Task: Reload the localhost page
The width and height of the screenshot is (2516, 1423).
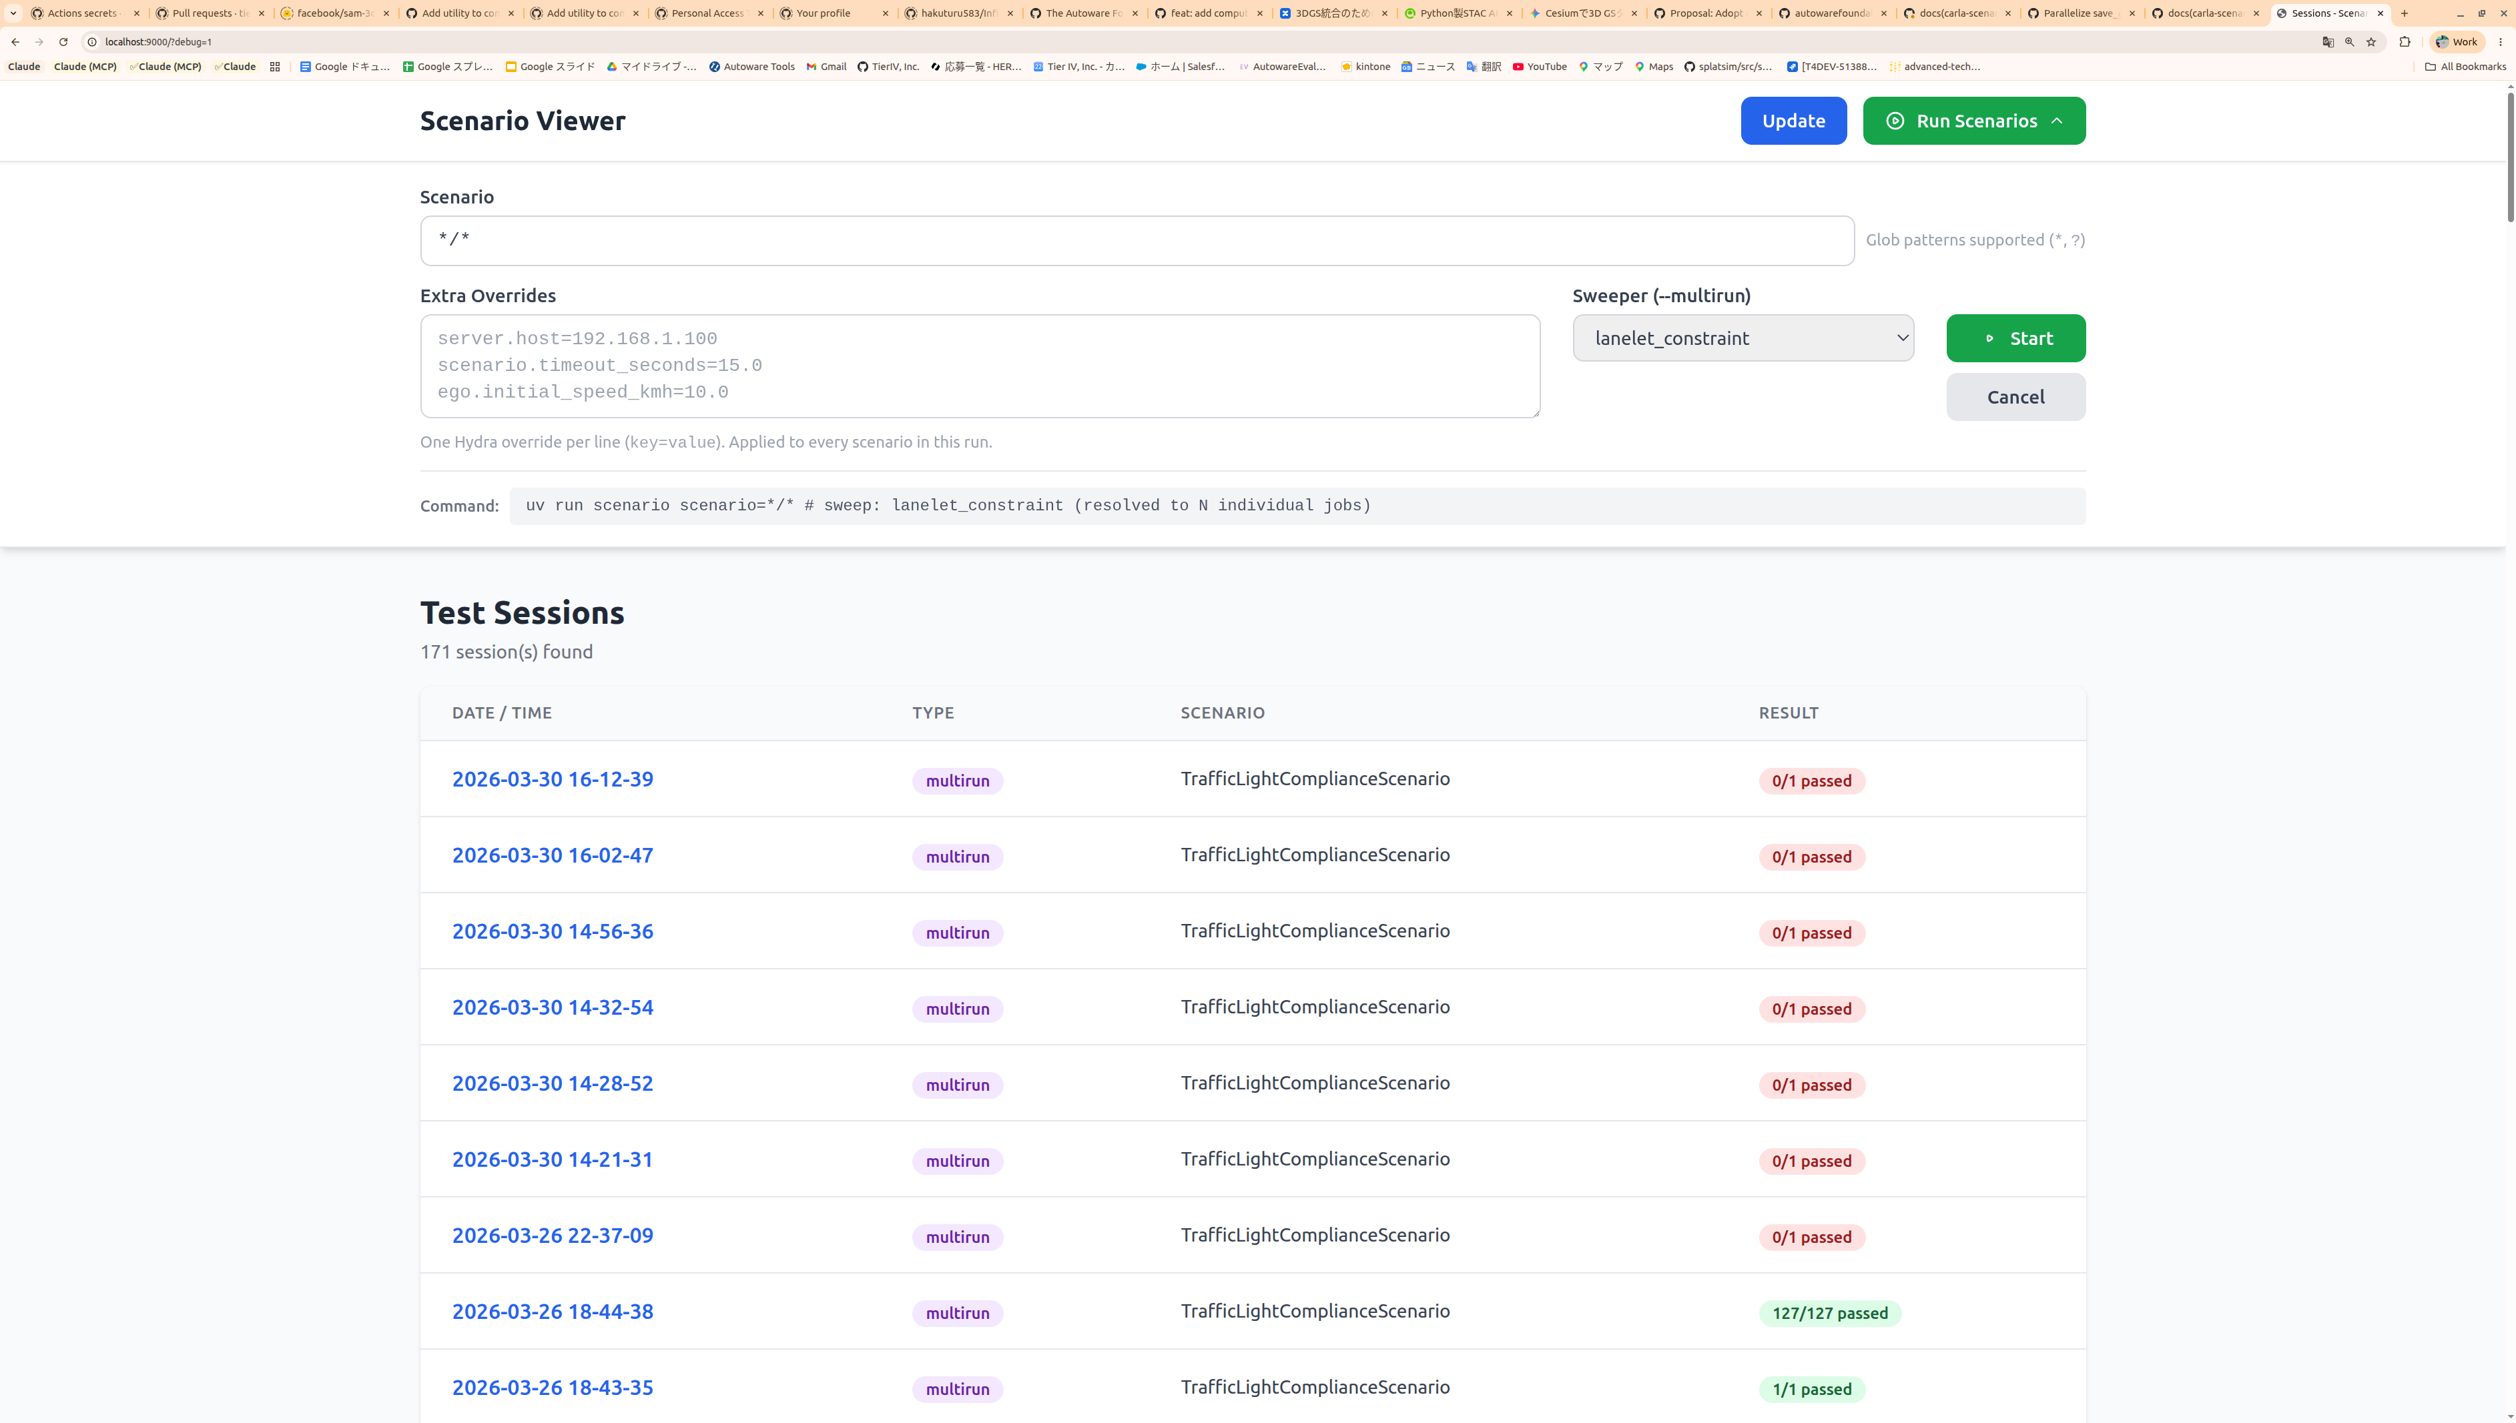Action: point(63,42)
